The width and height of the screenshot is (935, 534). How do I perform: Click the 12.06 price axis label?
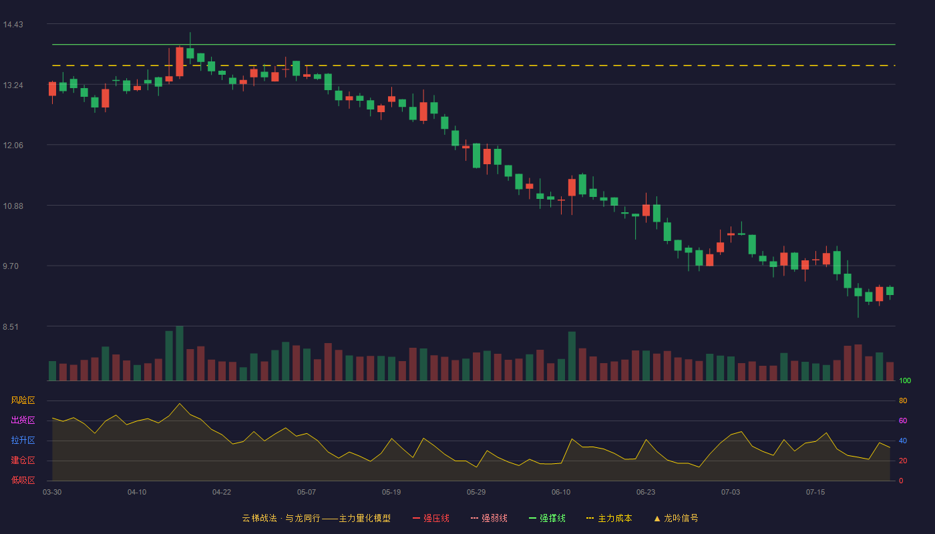click(13, 146)
